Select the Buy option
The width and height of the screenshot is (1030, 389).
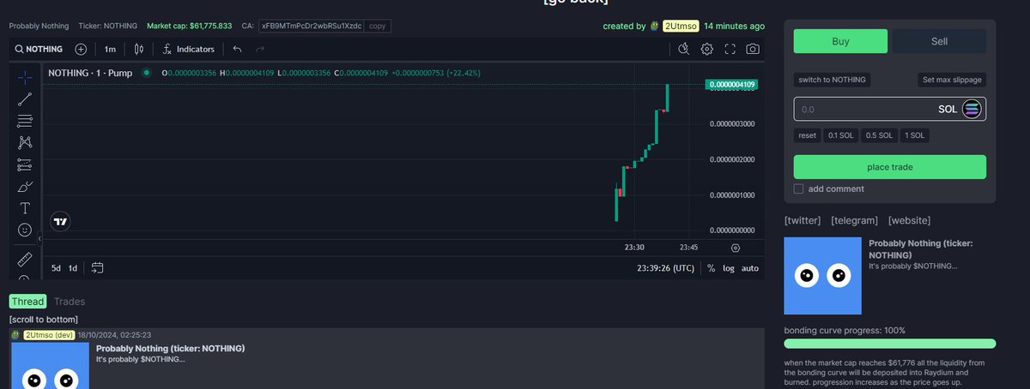[840, 41]
